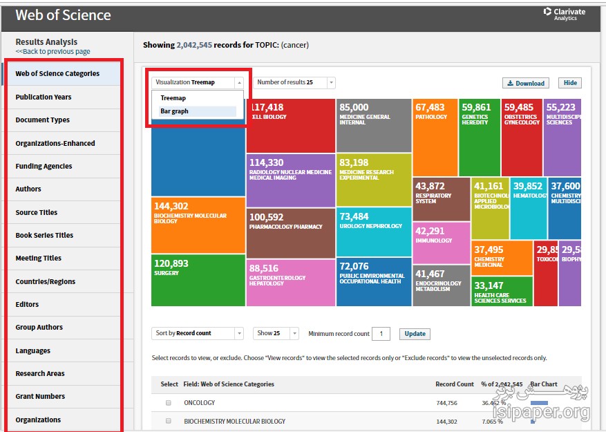Hide the visualization with Hide button

click(570, 83)
